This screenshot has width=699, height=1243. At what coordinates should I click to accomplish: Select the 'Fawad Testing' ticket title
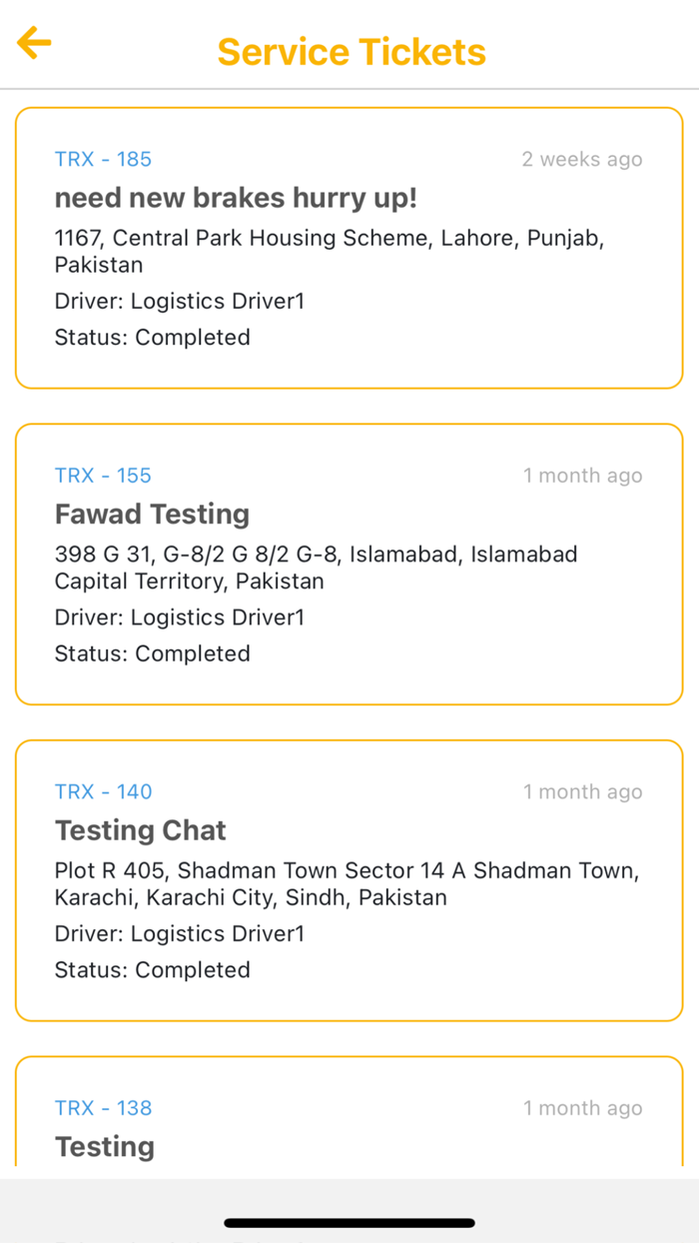coord(152,515)
